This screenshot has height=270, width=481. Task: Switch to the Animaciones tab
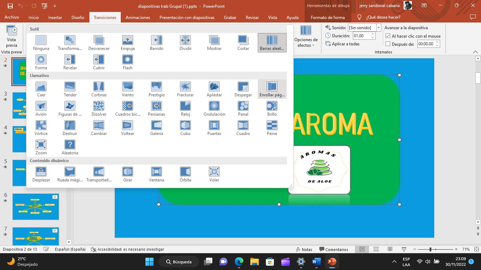(138, 17)
